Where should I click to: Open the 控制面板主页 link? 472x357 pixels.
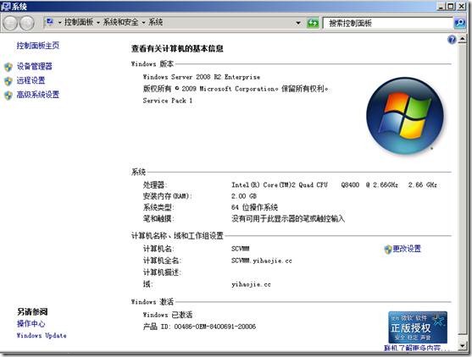click(38, 46)
